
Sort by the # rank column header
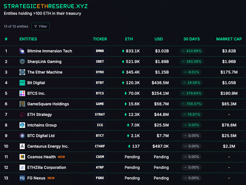point(6,39)
